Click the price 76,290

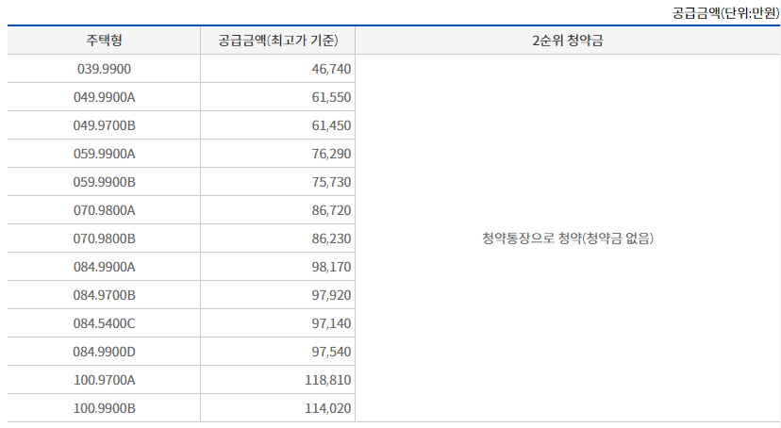331,154
